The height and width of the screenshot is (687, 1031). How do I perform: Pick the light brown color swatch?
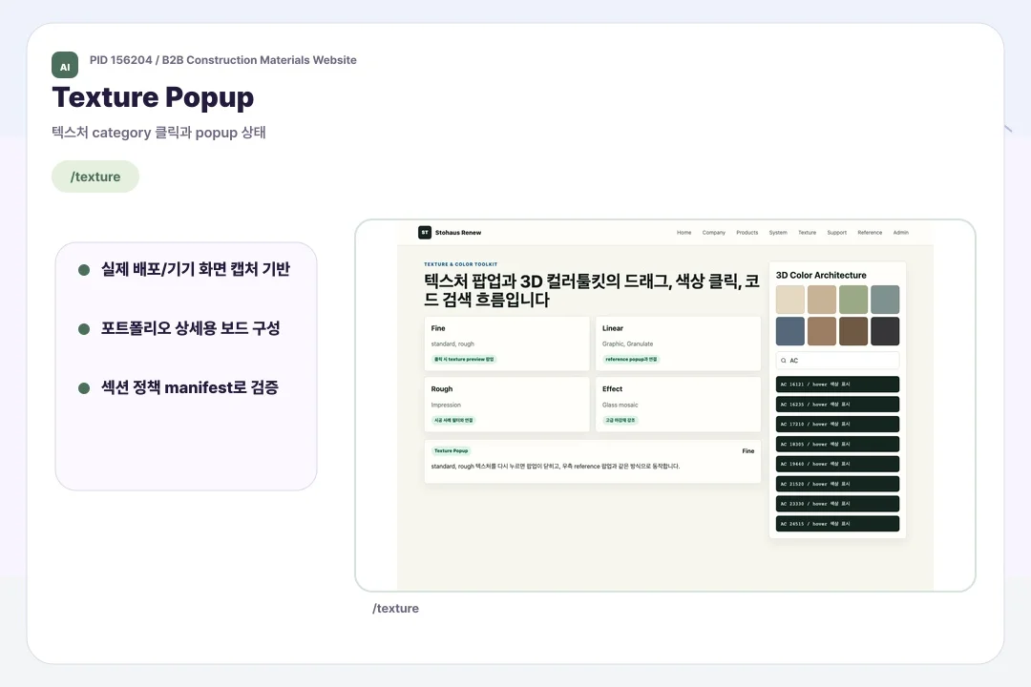pyautogui.click(x=822, y=331)
